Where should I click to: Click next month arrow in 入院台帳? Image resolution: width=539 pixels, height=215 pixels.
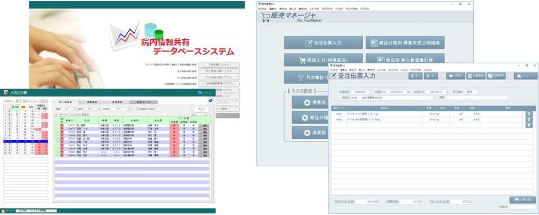[x=46, y=101]
